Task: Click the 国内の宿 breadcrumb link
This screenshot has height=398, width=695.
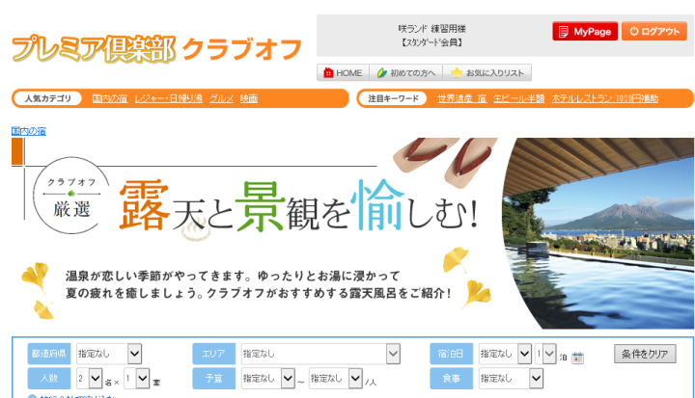Action: (29, 131)
